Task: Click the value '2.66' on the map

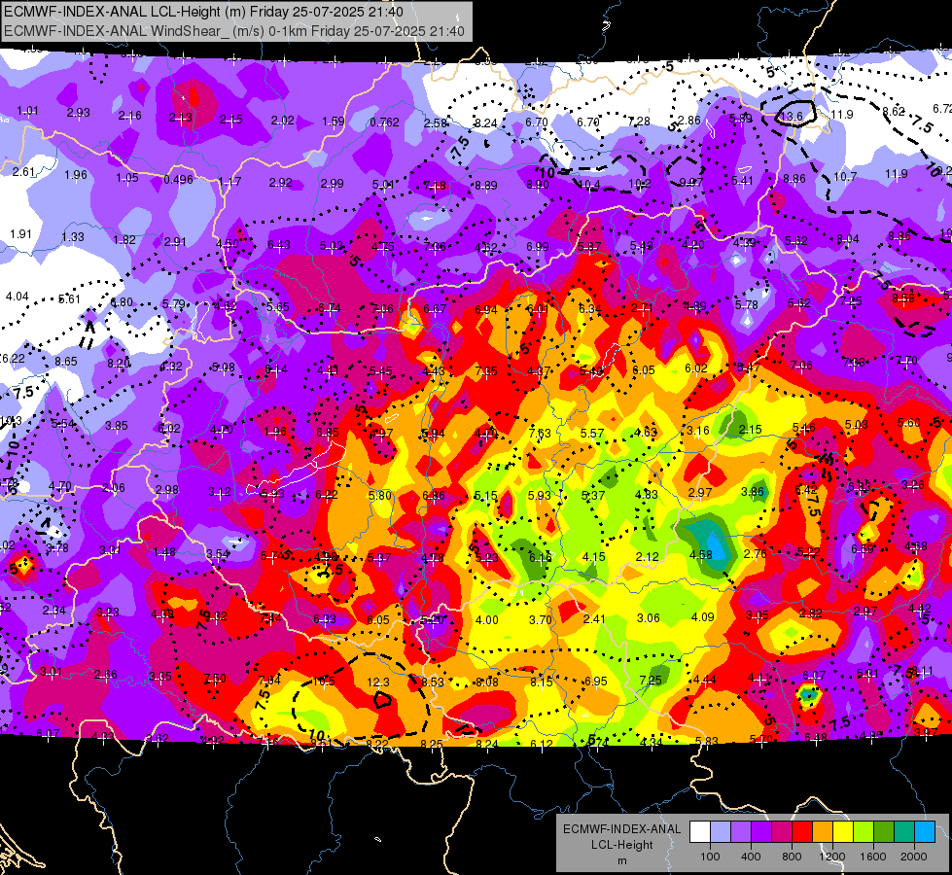Action: [106, 675]
